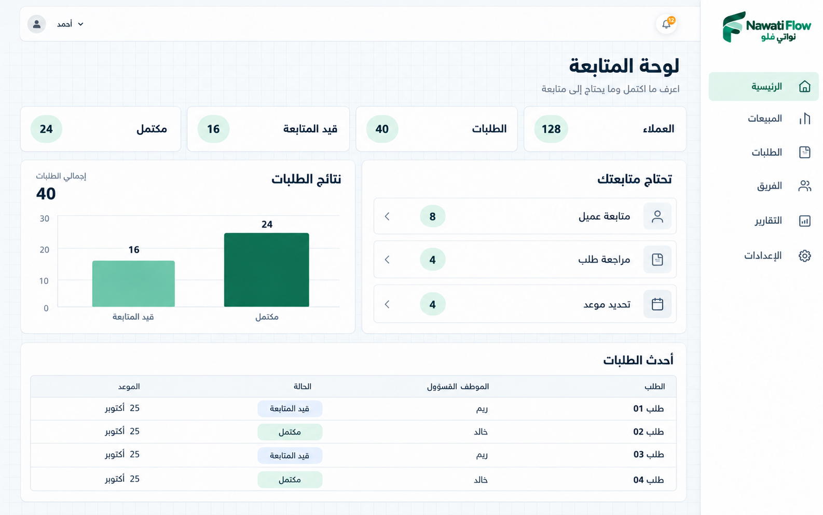823x515 pixels.
Task: Click the calendar icon in تحديد موعد row
Action: click(657, 304)
